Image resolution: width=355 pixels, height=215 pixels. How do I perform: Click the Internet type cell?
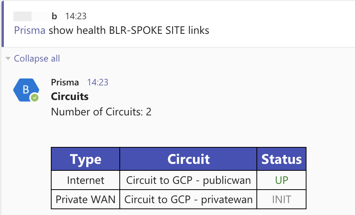(x=85, y=180)
